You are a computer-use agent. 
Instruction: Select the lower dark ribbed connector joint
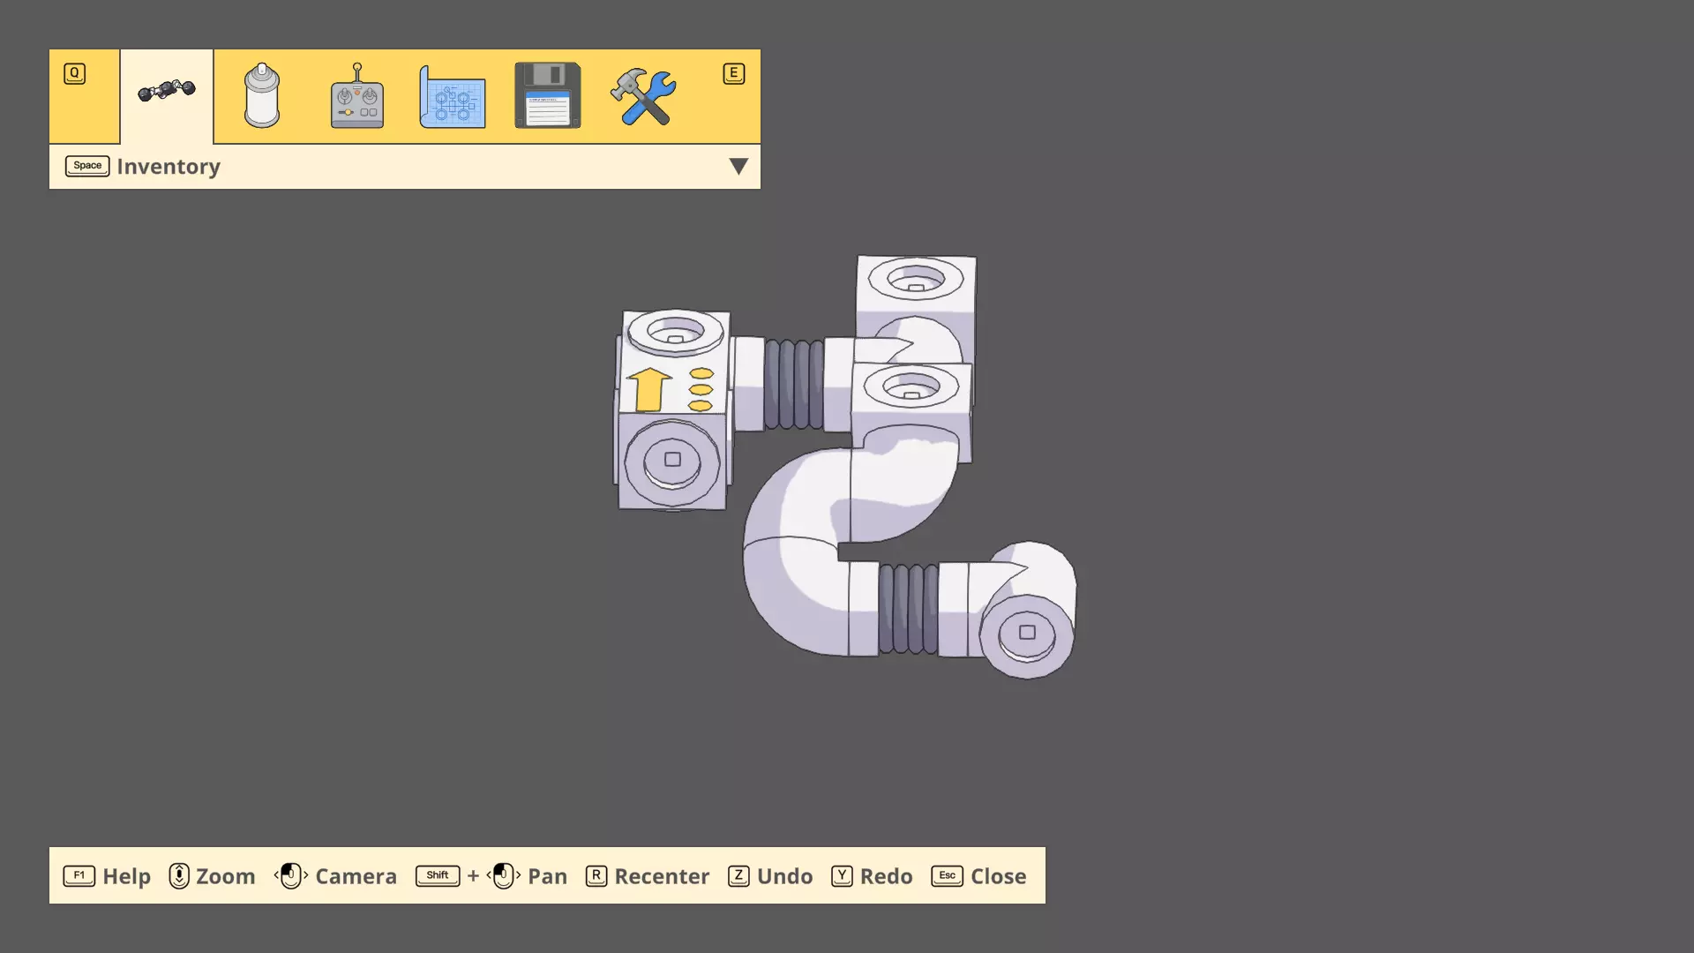point(908,609)
